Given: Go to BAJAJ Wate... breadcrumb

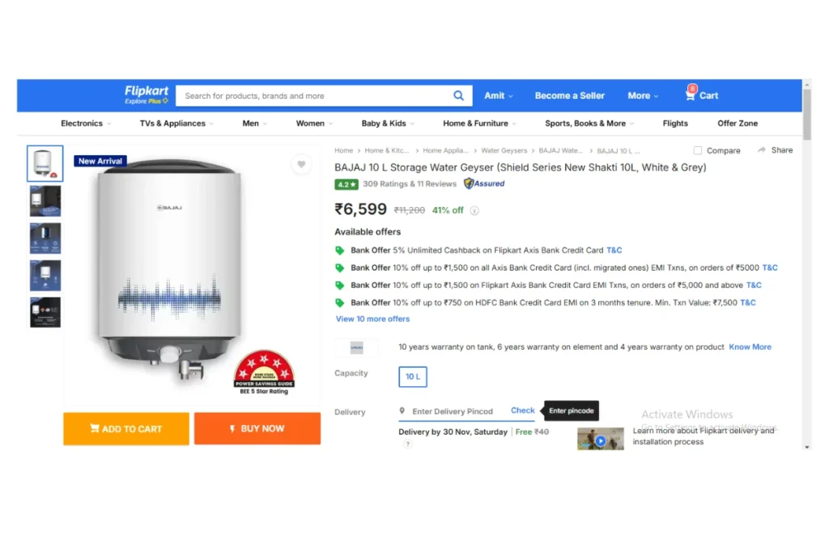Looking at the screenshot, I should pos(560,151).
